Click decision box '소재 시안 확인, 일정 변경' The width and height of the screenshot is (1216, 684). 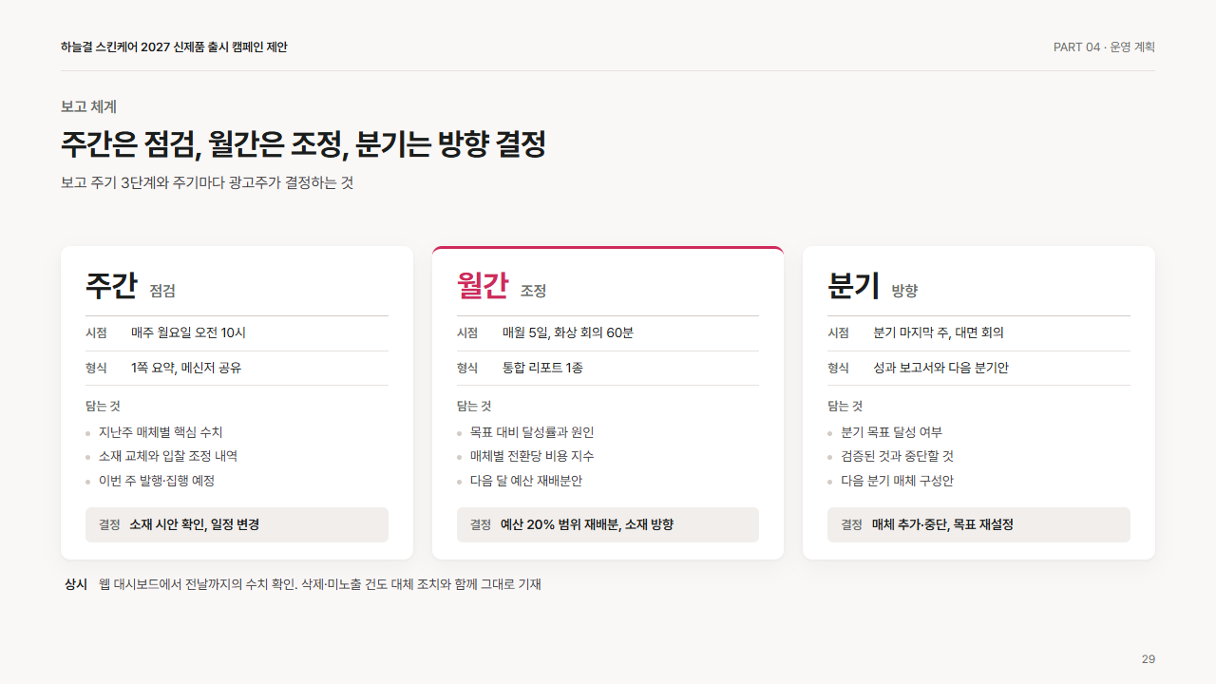pos(237,524)
